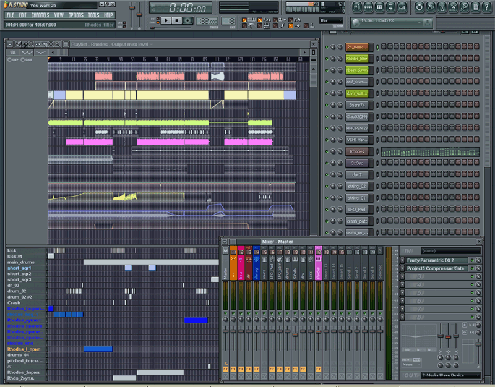Image resolution: width=495 pixels, height=387 pixels.
Task: Adjust the STrth mixer track volume fader
Action: pos(295,334)
